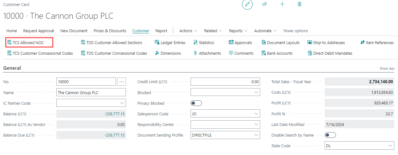
Task: Toggle Disable Search by Name switch
Action: click(x=330, y=135)
